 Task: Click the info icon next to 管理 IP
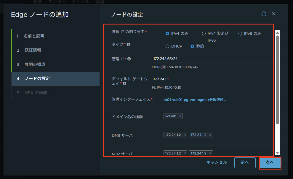[x=129, y=59]
